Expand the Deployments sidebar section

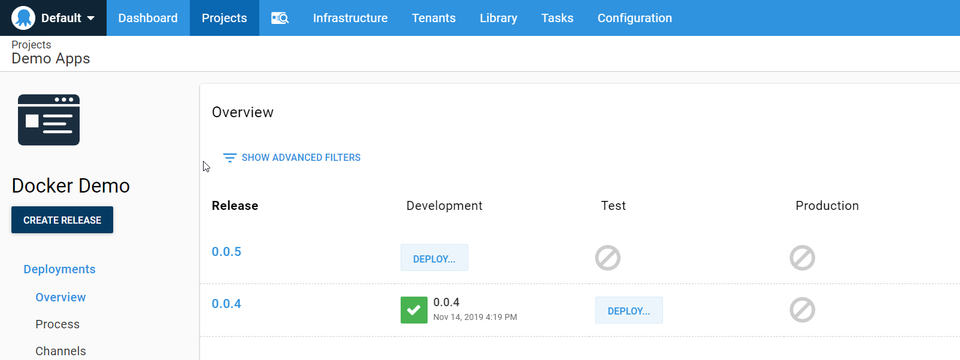pos(59,269)
